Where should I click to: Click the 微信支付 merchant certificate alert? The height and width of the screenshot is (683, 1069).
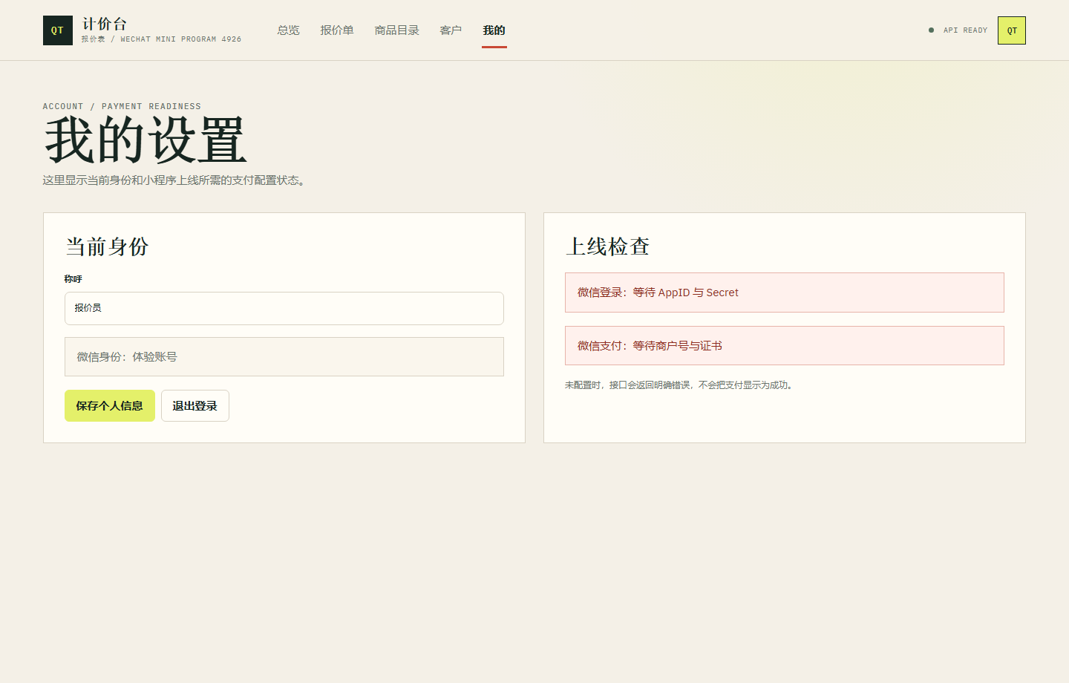785,346
